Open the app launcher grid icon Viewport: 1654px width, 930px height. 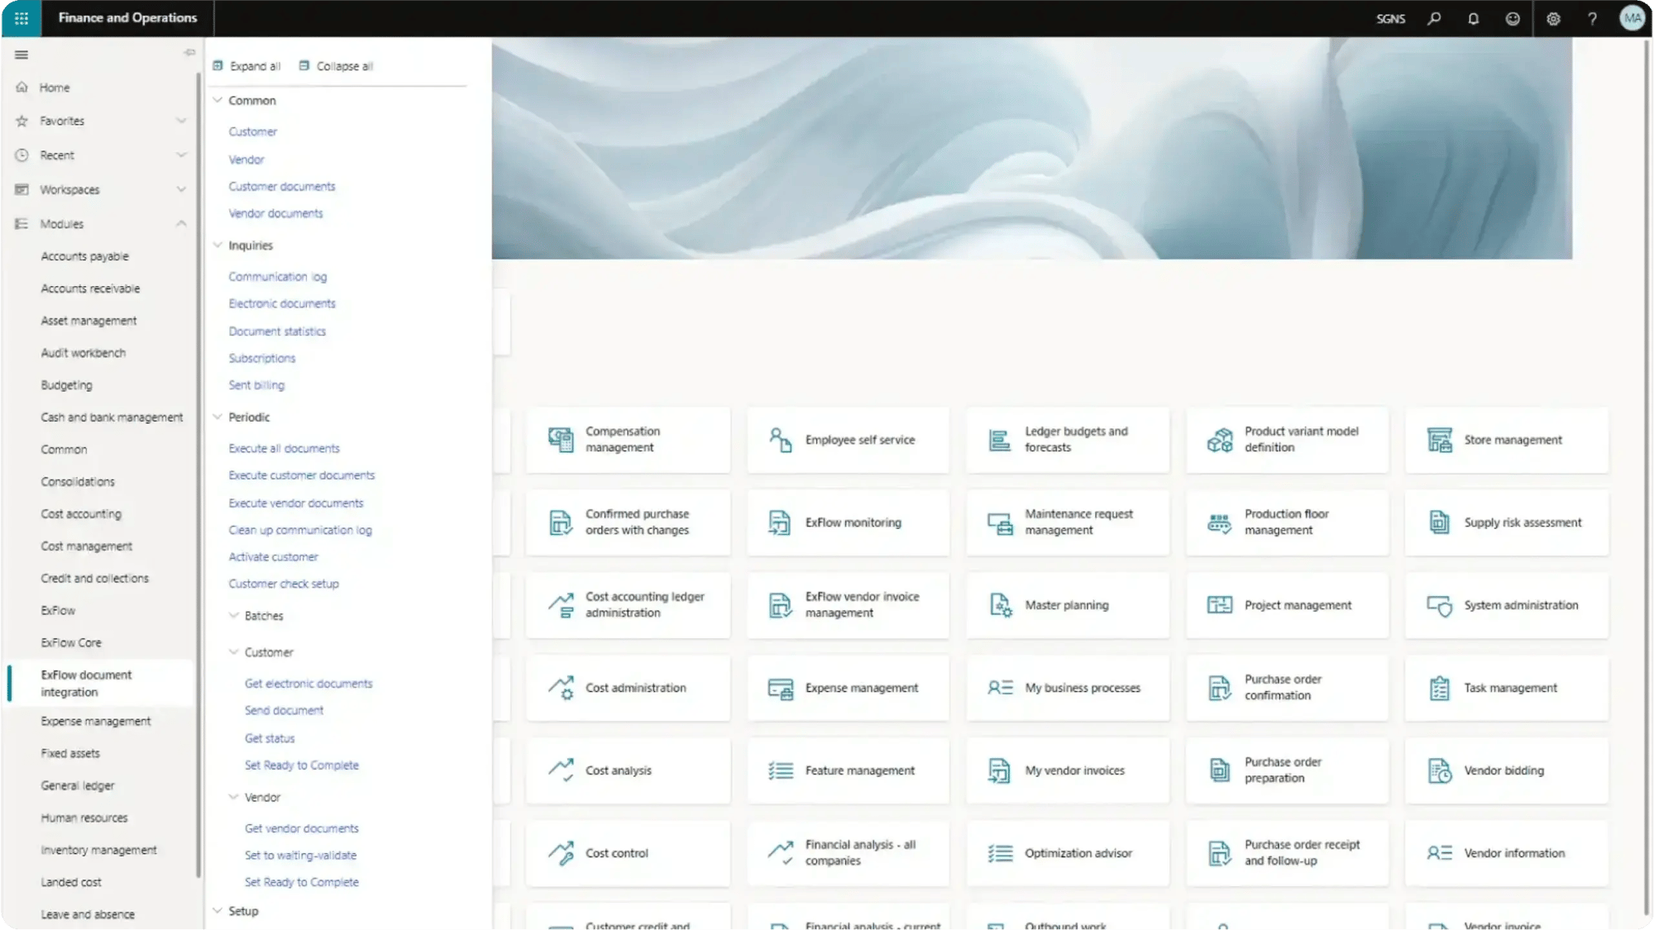[21, 18]
